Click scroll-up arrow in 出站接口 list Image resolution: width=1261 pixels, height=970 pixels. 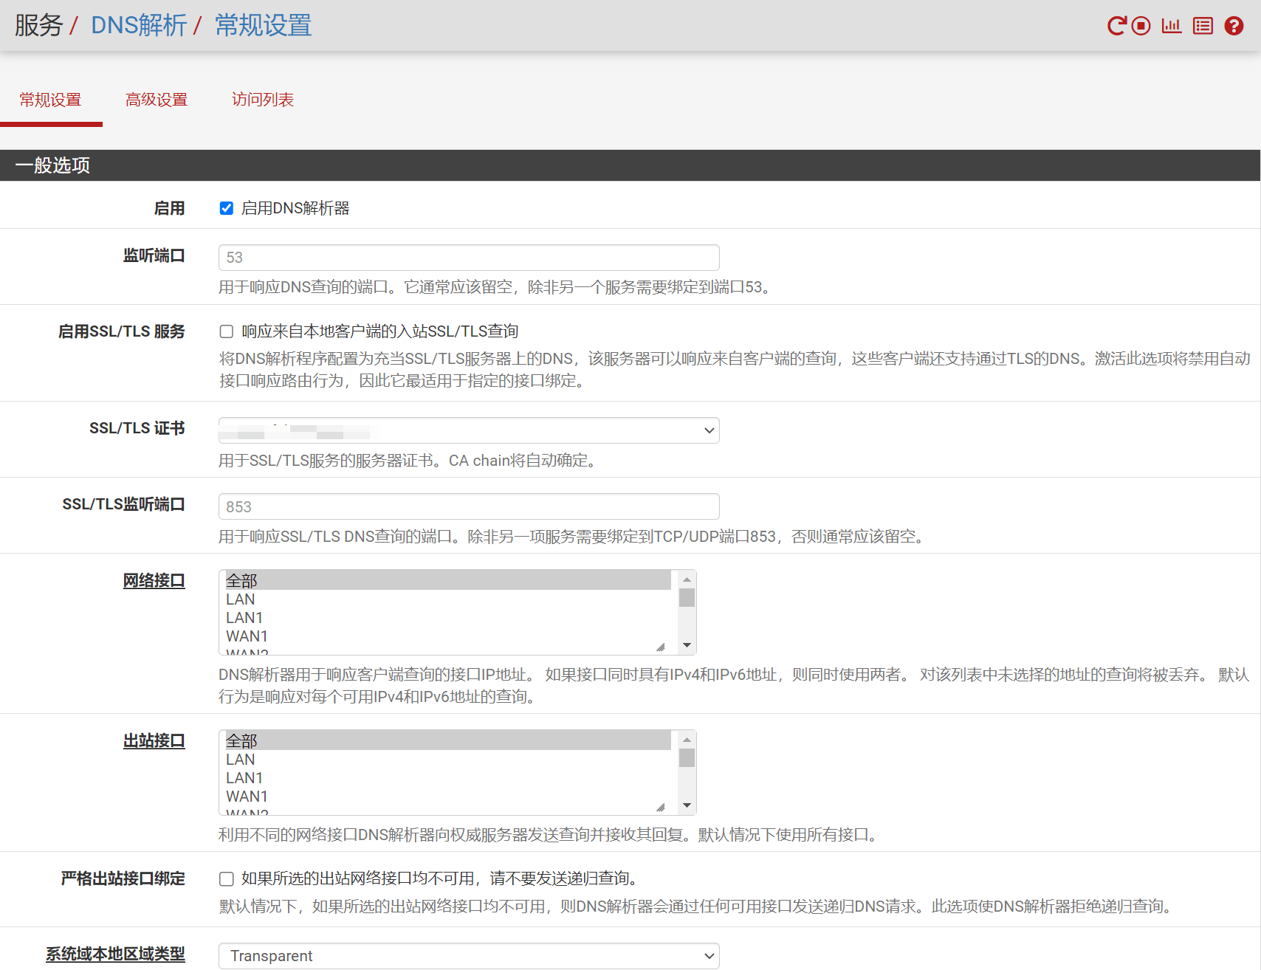pyautogui.click(x=687, y=740)
